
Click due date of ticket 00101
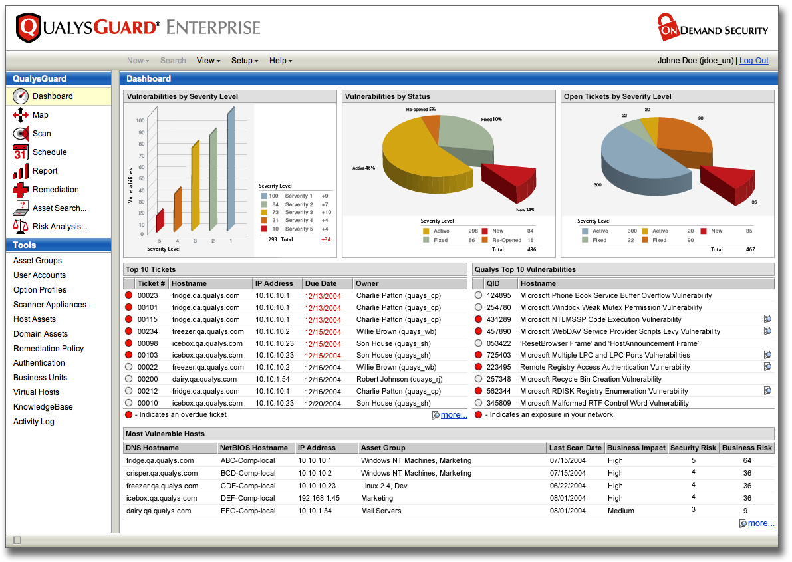323,308
